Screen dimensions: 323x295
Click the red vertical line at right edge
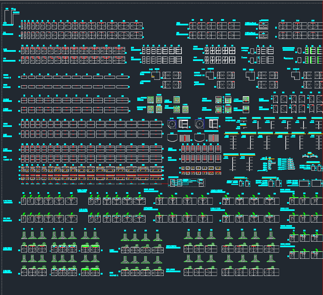[x=322, y=132]
